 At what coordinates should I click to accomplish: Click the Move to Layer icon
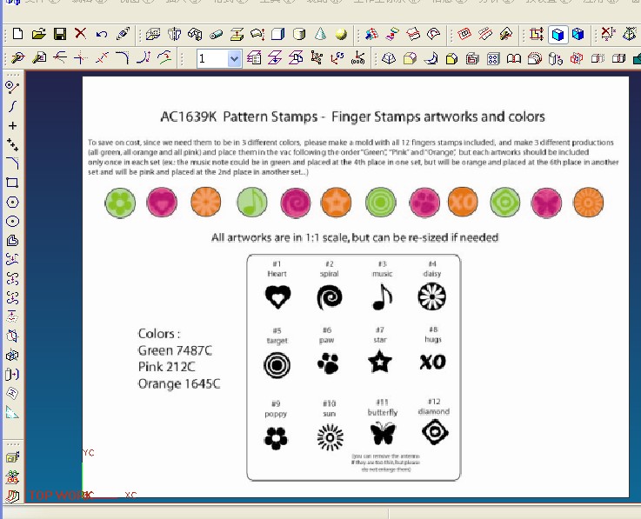pyautogui.click(x=275, y=58)
